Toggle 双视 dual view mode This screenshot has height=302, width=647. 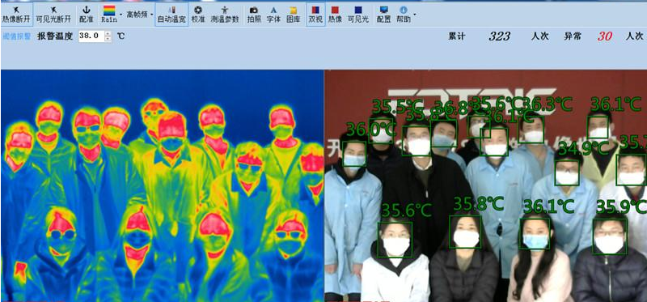(x=315, y=15)
